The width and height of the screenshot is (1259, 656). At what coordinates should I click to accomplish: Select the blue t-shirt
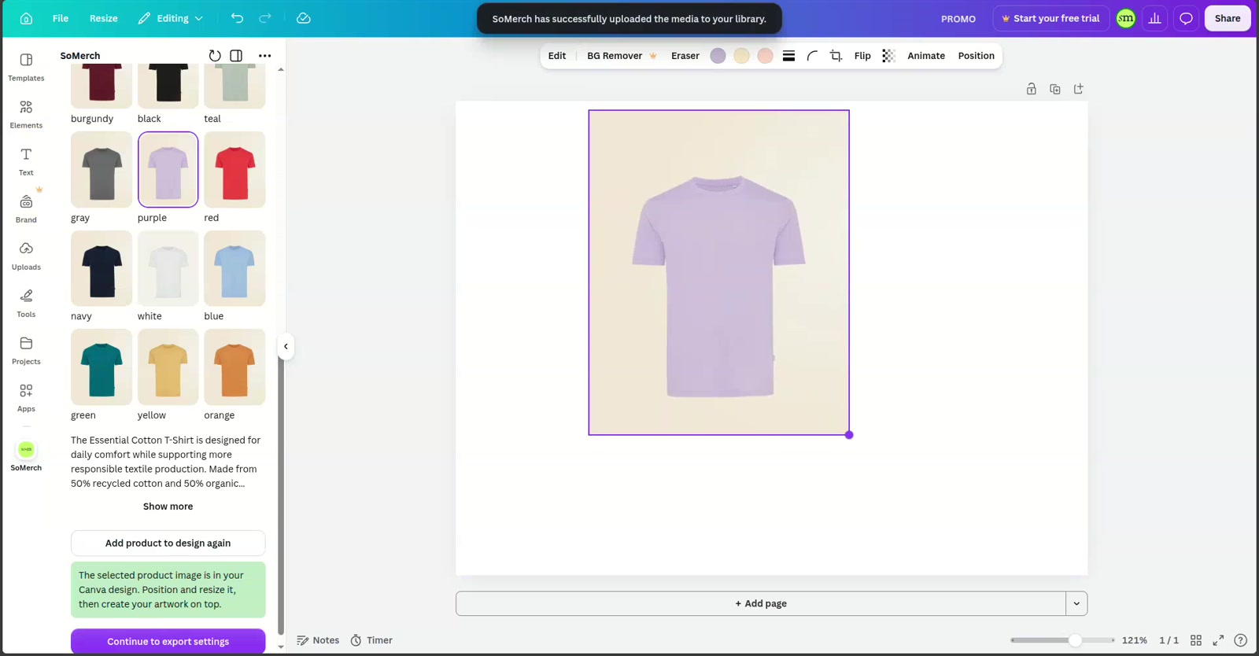pyautogui.click(x=234, y=268)
